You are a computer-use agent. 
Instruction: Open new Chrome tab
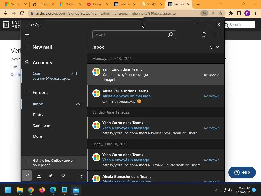click(x=198, y=4)
